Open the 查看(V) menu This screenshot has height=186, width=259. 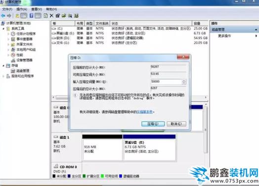coord(37,9)
